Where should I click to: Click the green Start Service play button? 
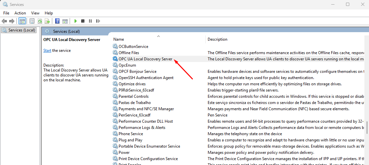pos(76,21)
